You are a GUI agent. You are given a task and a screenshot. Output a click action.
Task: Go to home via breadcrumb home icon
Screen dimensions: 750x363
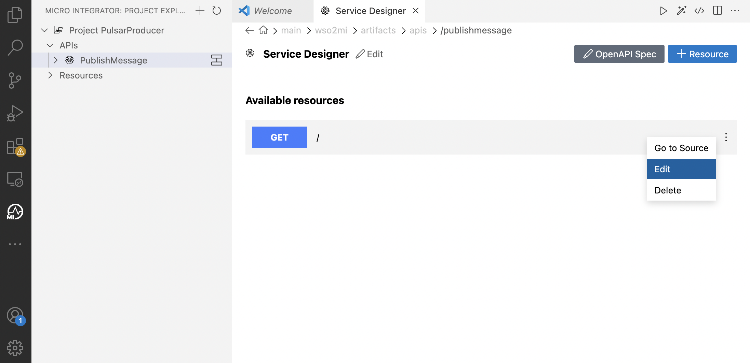click(x=263, y=30)
